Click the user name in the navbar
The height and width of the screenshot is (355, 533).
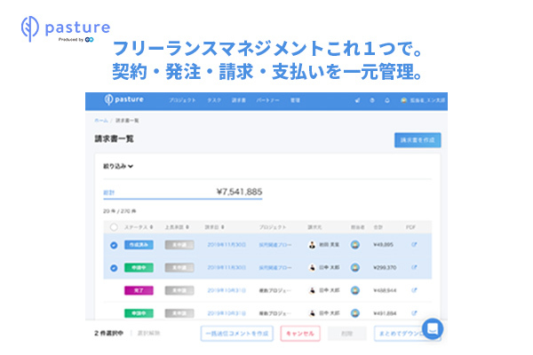point(427,100)
